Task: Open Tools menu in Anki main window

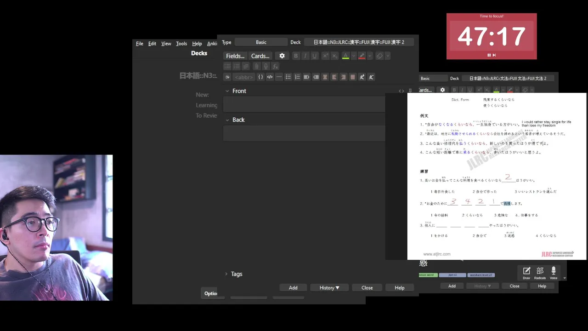Action: tap(181, 44)
